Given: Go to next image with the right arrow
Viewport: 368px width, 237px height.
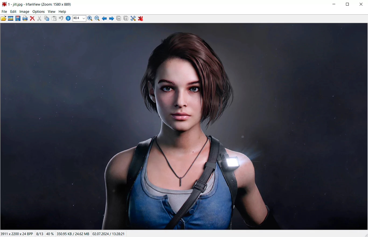Looking at the screenshot, I should [112, 19].
